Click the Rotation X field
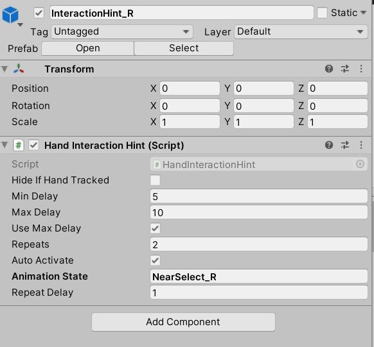This screenshot has height=347, width=374. pyautogui.click(x=190, y=106)
